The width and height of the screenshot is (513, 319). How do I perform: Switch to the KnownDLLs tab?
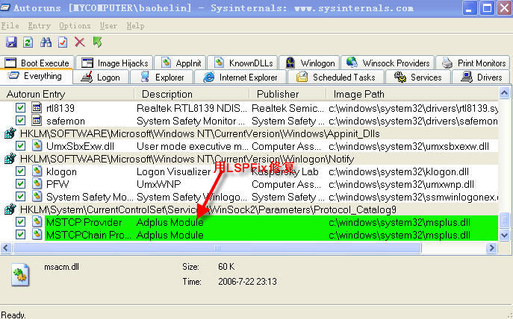(243, 63)
